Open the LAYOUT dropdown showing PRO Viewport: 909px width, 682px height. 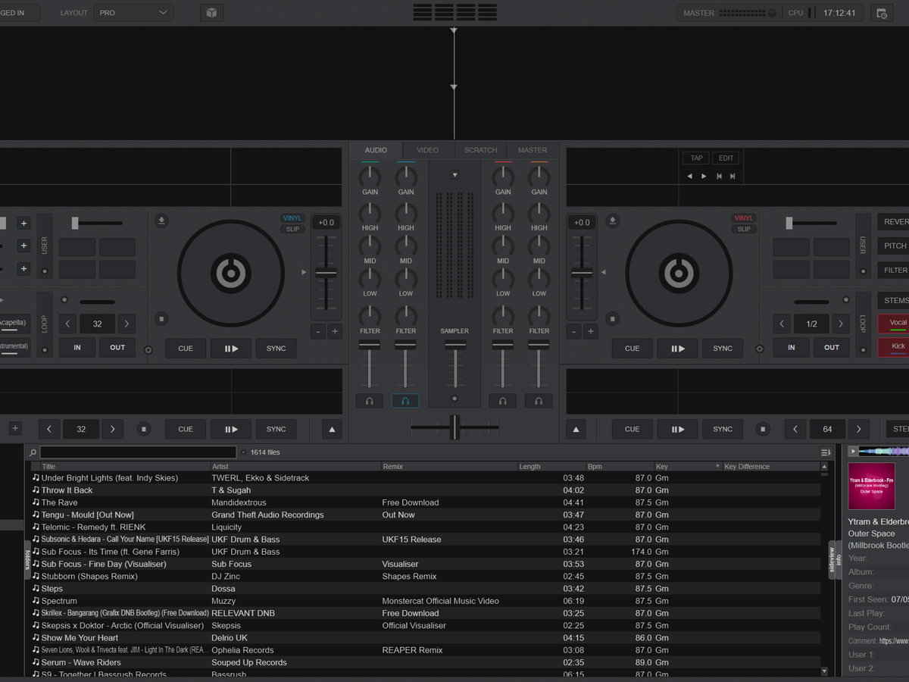(x=134, y=13)
